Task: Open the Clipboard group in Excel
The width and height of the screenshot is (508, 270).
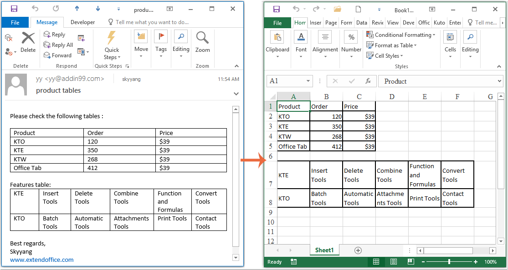Action: click(277, 45)
